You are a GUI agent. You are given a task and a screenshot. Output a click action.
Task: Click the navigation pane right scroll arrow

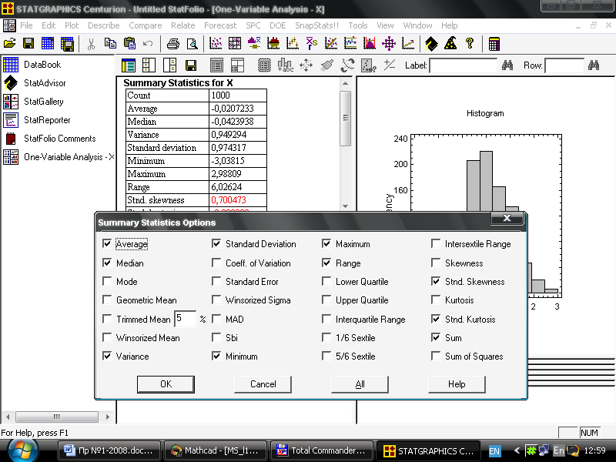tap(108, 417)
